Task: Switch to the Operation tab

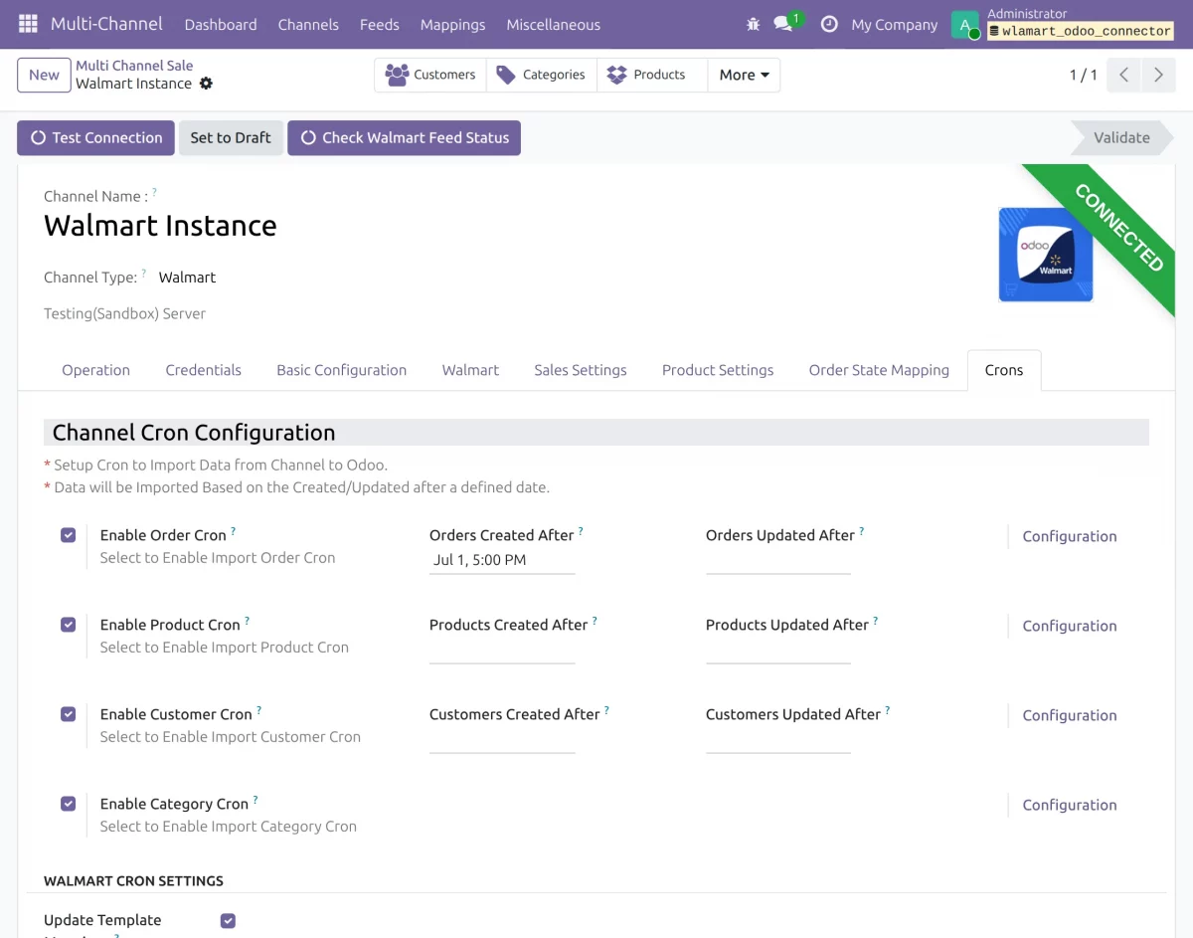Action: pyautogui.click(x=95, y=370)
